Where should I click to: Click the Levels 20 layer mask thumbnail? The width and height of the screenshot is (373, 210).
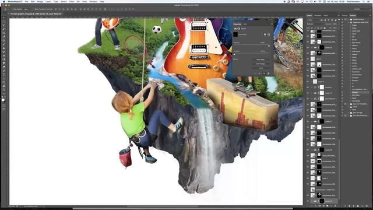(322, 47)
